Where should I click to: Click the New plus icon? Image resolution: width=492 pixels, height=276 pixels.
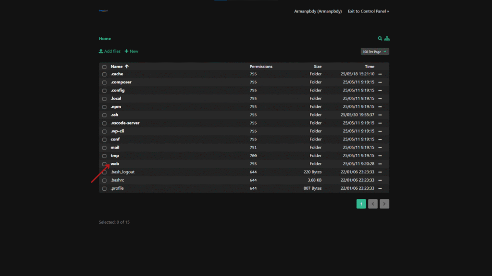[126, 51]
